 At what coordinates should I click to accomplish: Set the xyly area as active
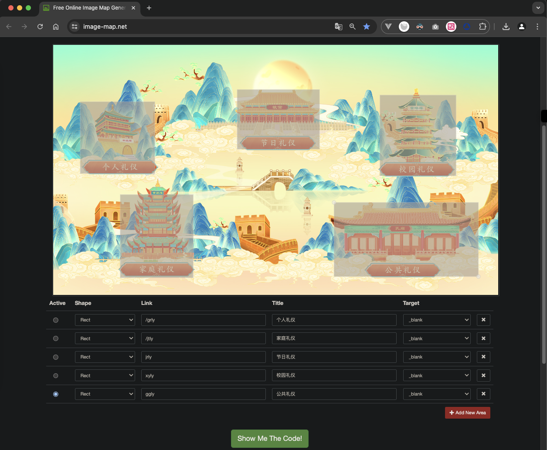[55, 376]
